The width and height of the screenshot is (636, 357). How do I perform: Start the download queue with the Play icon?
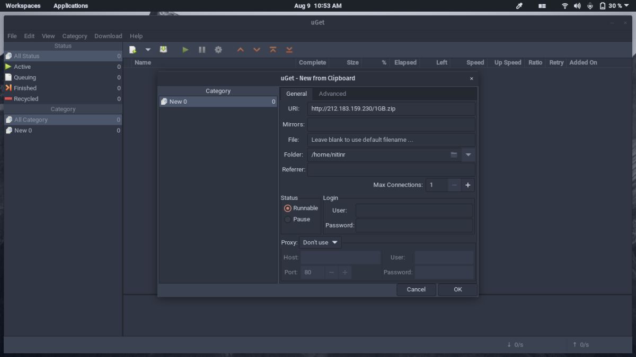[x=185, y=49]
